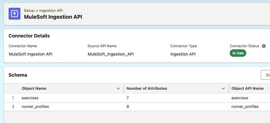Click the In Use status badge
The height and width of the screenshot is (123, 270).
pos(238,53)
